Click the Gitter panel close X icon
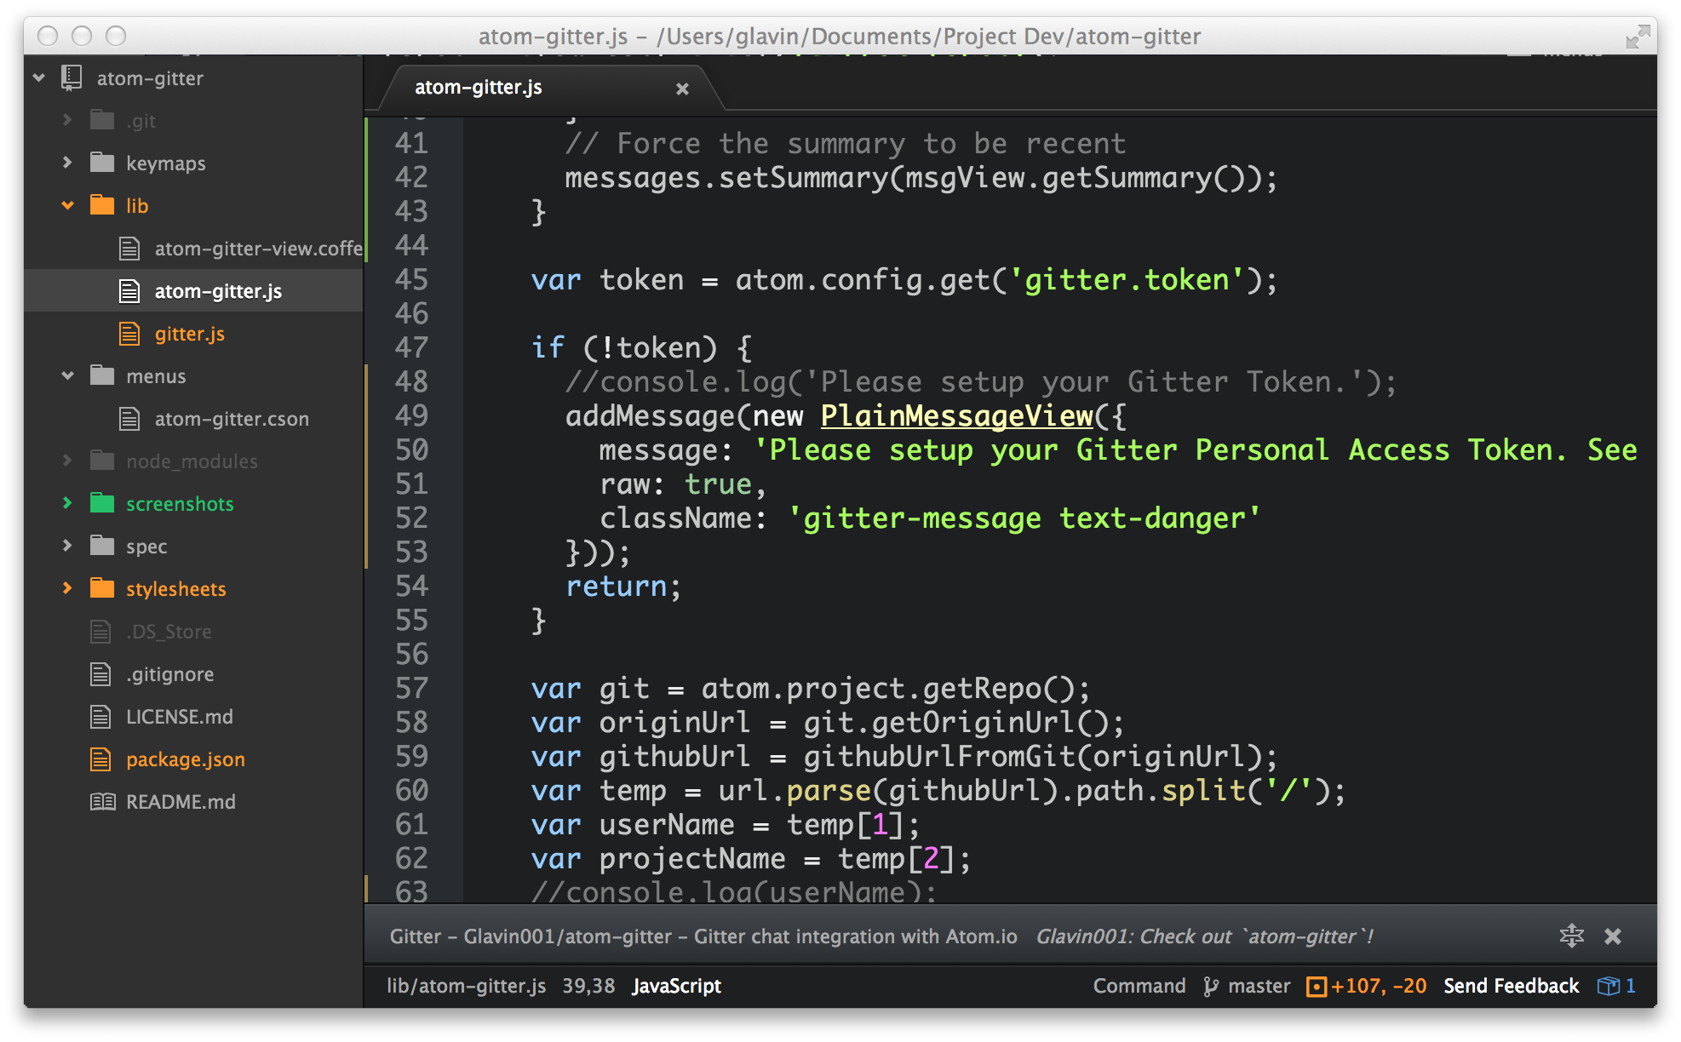The width and height of the screenshot is (1681, 1042). [x=1612, y=936]
